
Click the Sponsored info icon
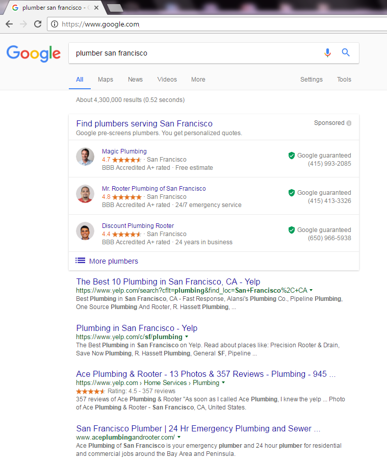tap(349, 123)
